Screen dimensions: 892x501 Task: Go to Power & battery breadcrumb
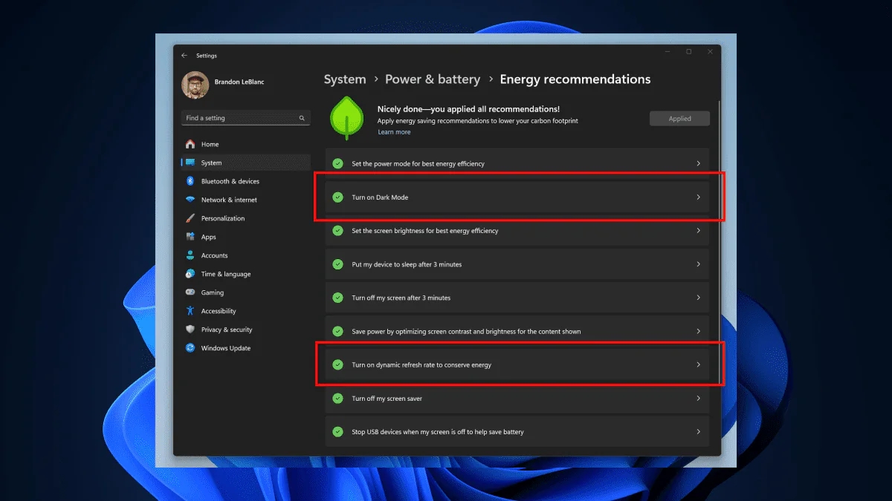click(433, 79)
